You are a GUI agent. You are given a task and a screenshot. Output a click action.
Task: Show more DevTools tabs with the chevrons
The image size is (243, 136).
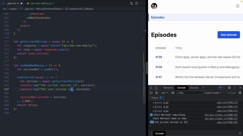[x=203, y=88]
